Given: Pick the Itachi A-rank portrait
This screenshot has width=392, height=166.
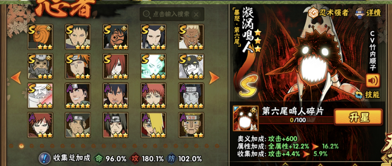Looking at the screenshot, I should 115,125.
